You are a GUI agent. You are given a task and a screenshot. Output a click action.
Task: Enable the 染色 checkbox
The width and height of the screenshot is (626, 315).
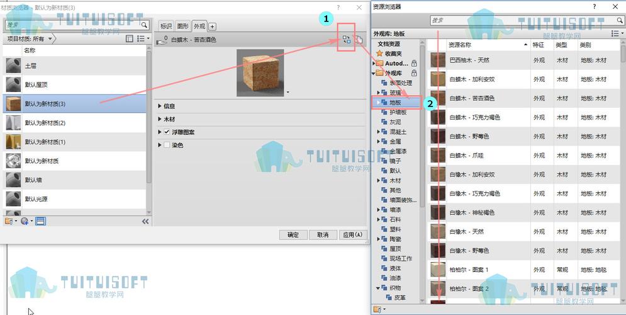click(167, 145)
